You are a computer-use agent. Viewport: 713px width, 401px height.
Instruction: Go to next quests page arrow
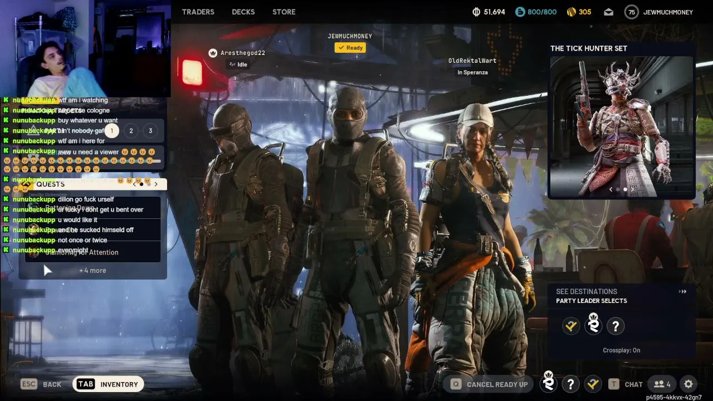[x=156, y=184]
